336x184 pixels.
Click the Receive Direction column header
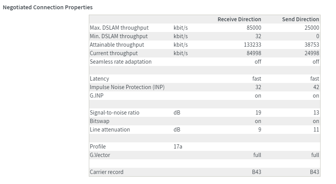239,19
